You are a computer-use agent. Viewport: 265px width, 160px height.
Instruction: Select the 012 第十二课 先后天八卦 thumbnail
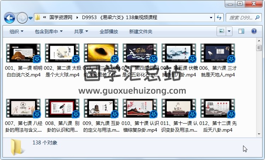tap(218, 108)
